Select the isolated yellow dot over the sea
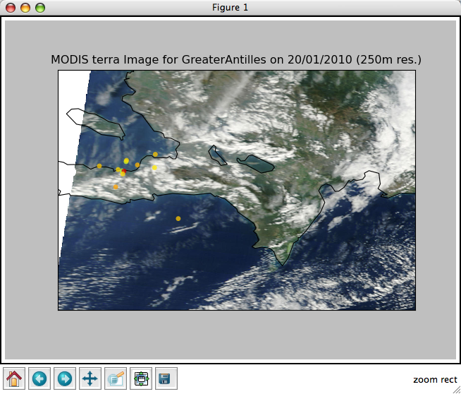 [178, 218]
